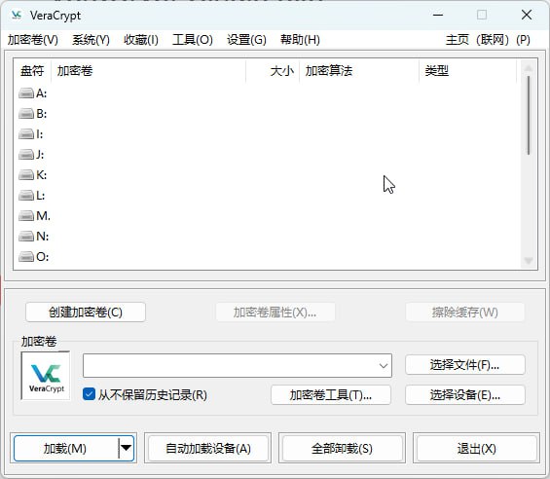This screenshot has height=479, width=550.
Task: Click 自动加载设备(A) button
Action: point(208,448)
